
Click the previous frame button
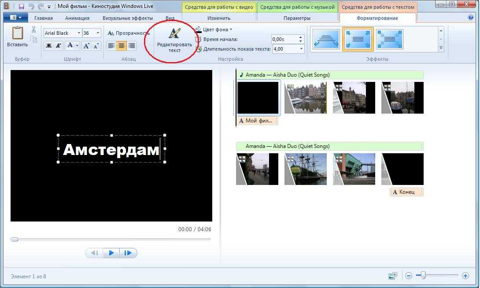tap(94, 253)
